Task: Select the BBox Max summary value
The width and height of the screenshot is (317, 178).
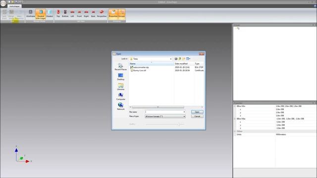Action: 290,119
